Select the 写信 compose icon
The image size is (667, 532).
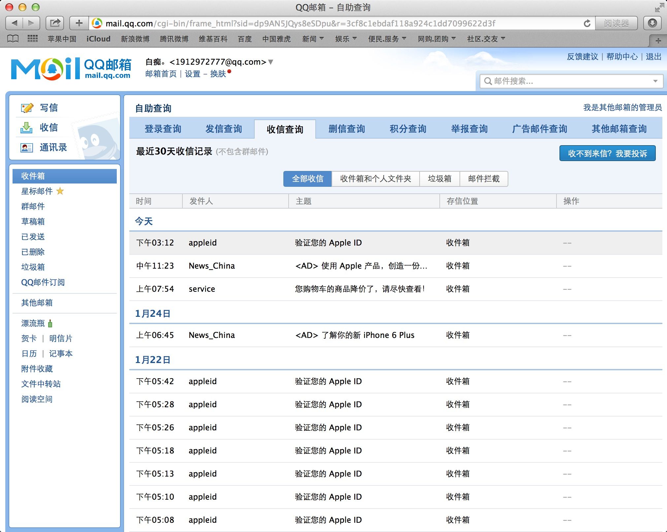tap(27, 107)
